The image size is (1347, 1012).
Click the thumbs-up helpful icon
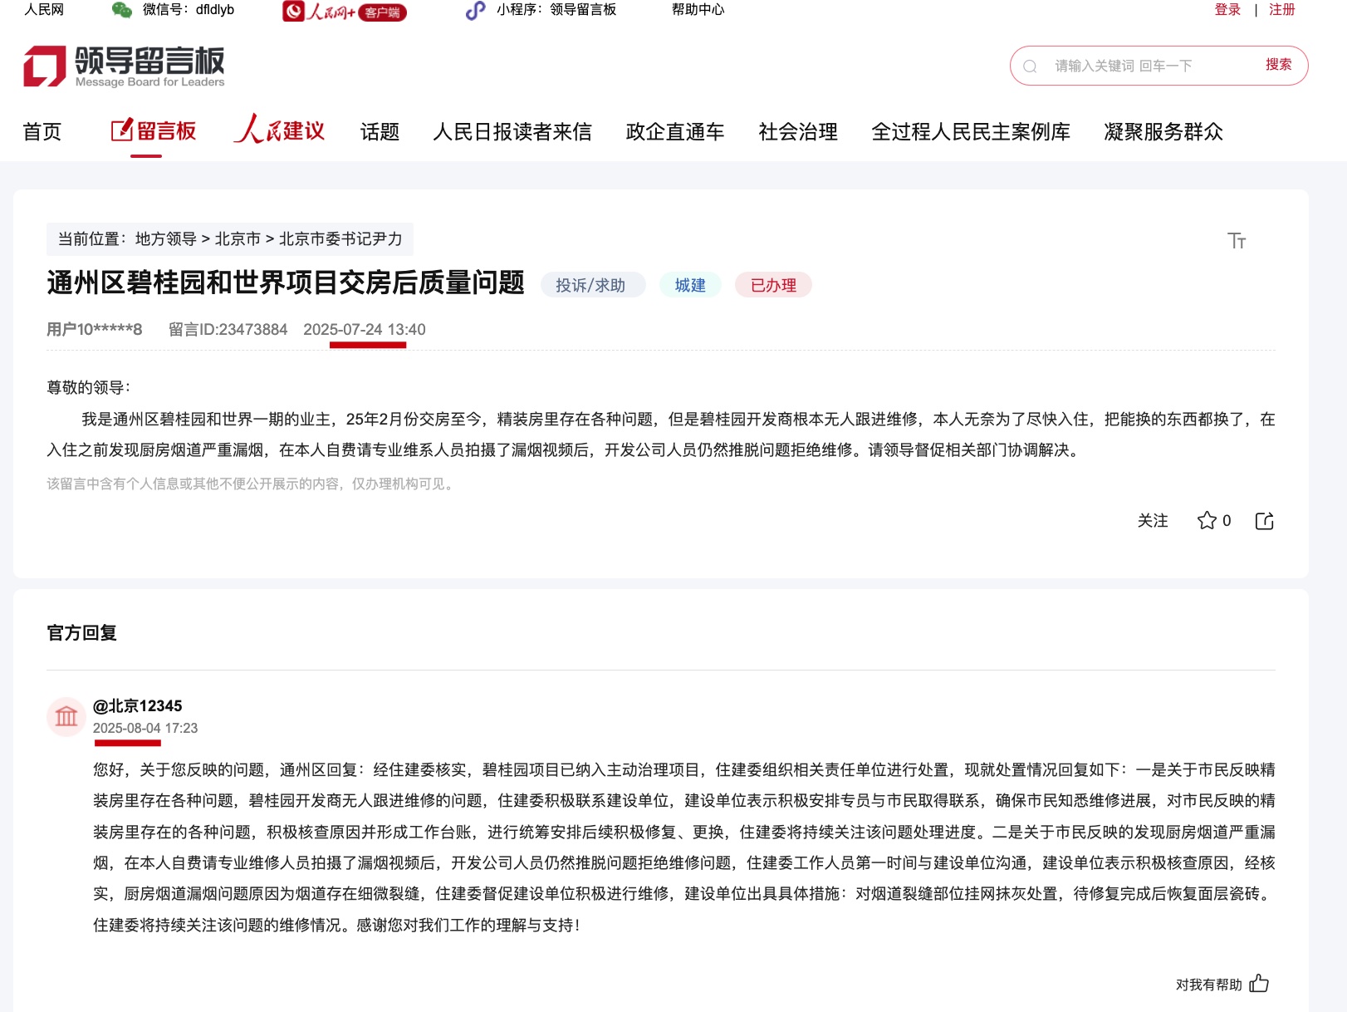[x=1259, y=984]
